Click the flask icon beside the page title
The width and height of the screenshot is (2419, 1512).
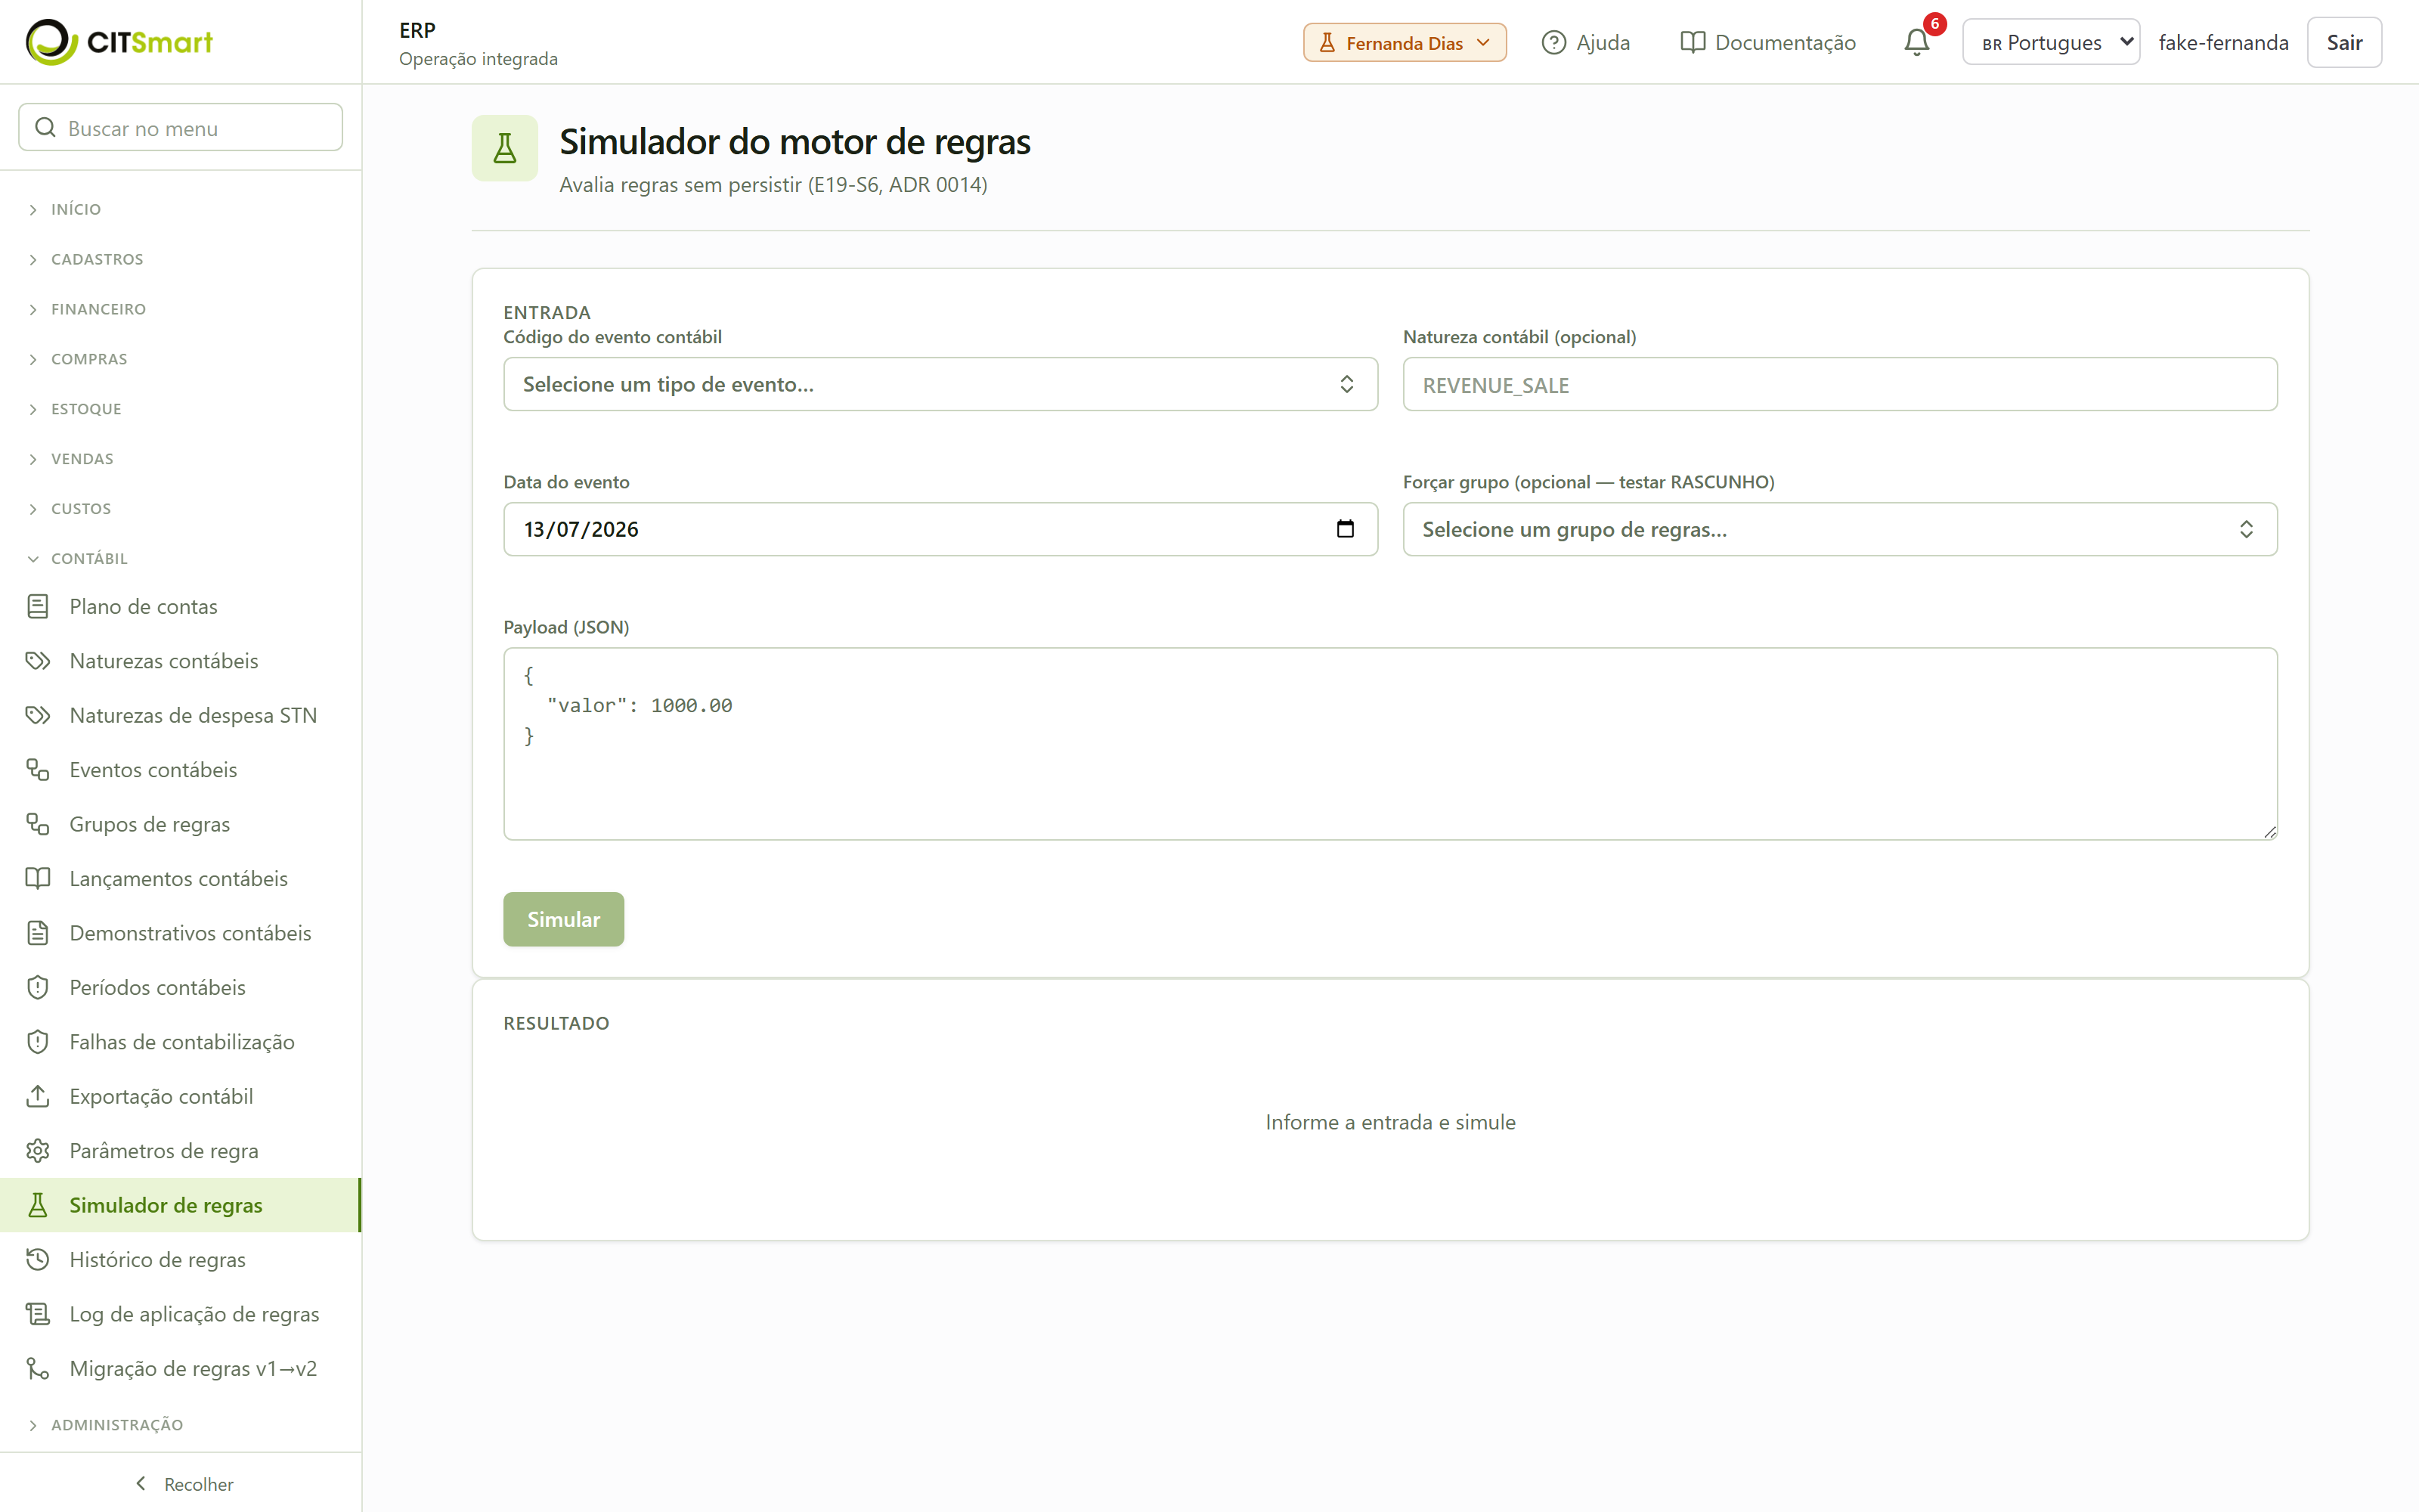click(505, 148)
